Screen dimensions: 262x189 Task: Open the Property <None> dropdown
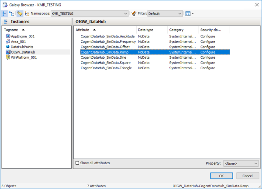(241, 163)
